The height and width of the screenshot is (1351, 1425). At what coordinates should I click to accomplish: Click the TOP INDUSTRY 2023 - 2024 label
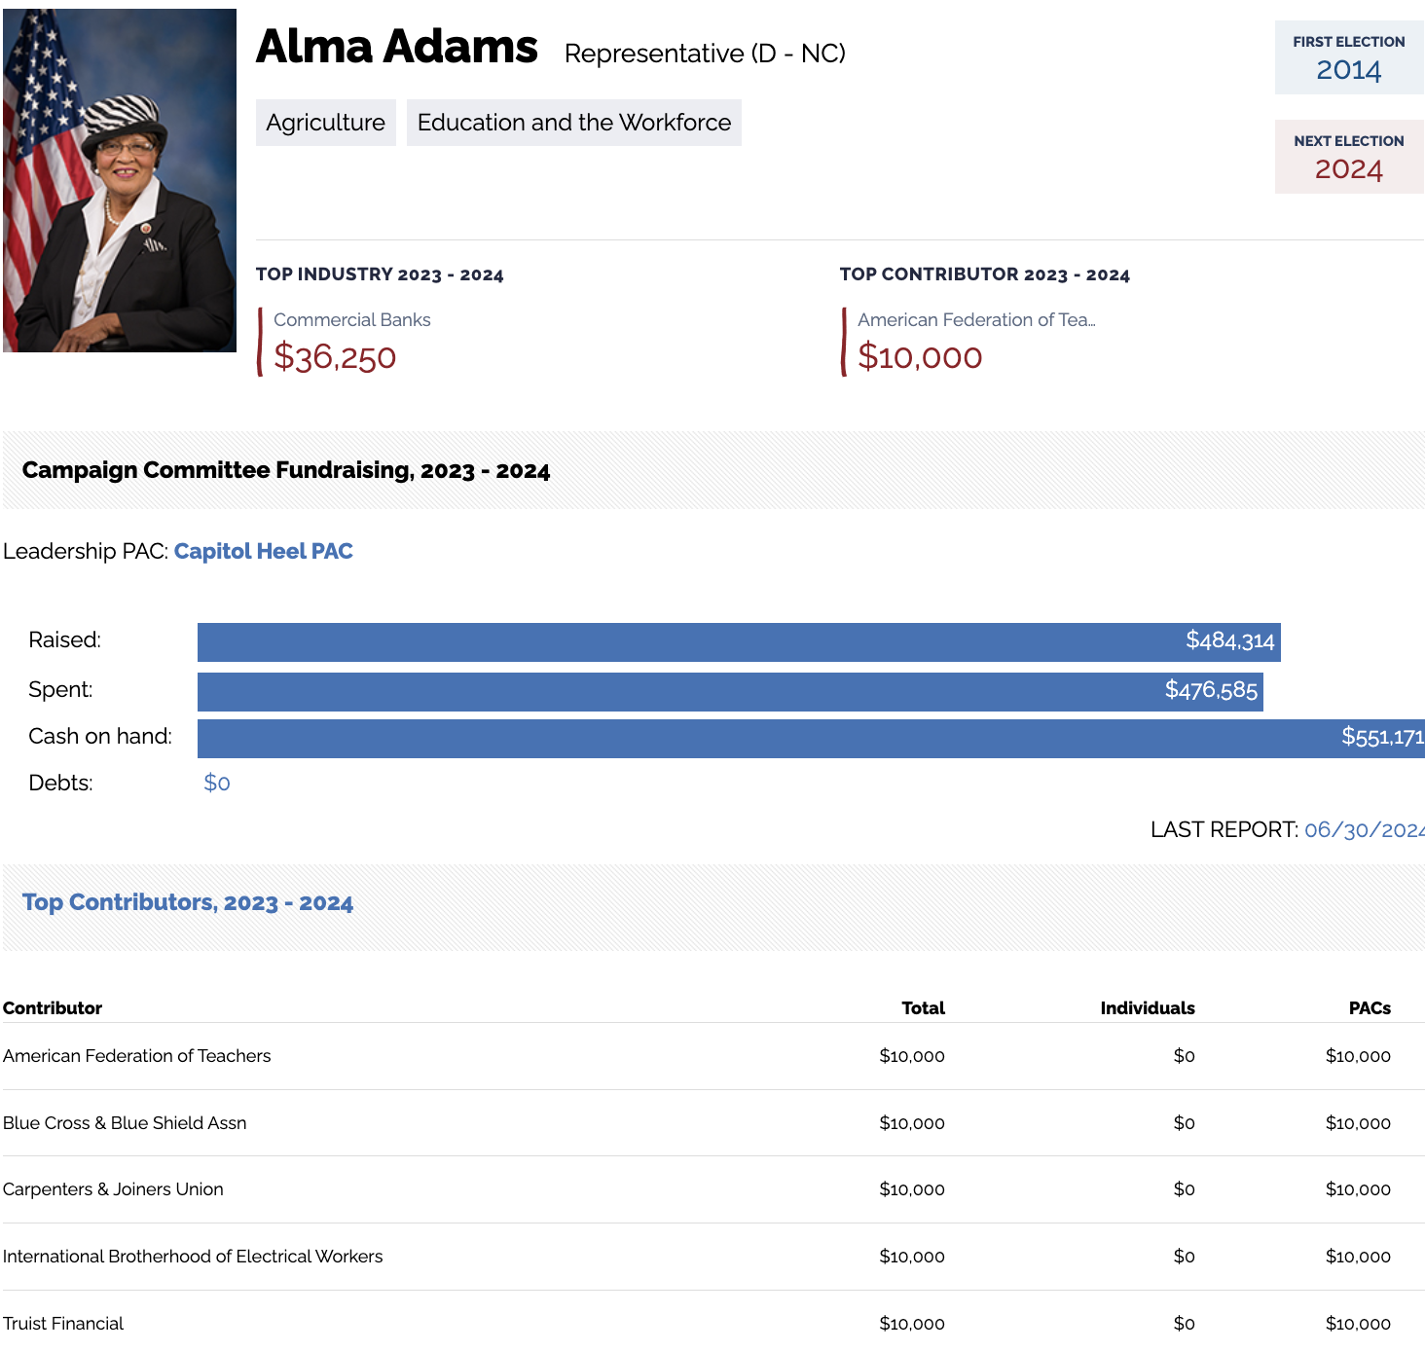380,274
